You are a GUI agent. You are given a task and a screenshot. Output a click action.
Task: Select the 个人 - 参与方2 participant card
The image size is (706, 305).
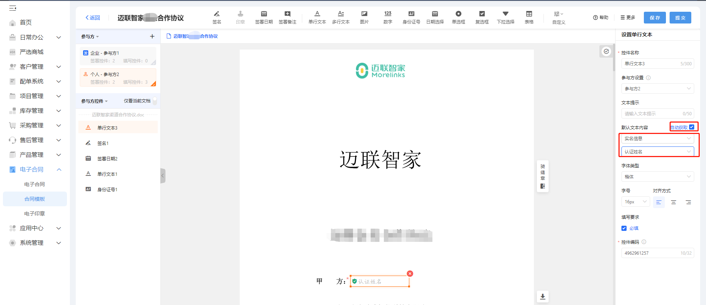point(118,78)
